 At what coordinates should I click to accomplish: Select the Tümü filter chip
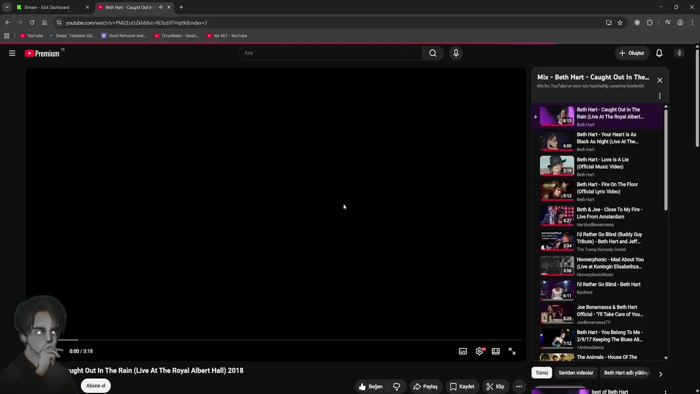[541, 373]
